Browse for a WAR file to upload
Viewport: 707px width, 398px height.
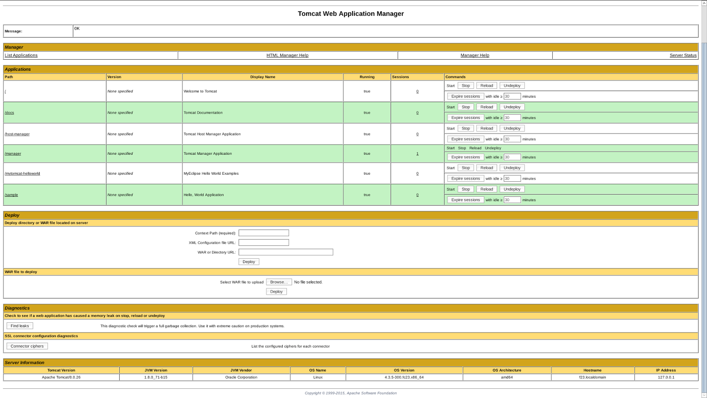pyautogui.click(x=279, y=282)
